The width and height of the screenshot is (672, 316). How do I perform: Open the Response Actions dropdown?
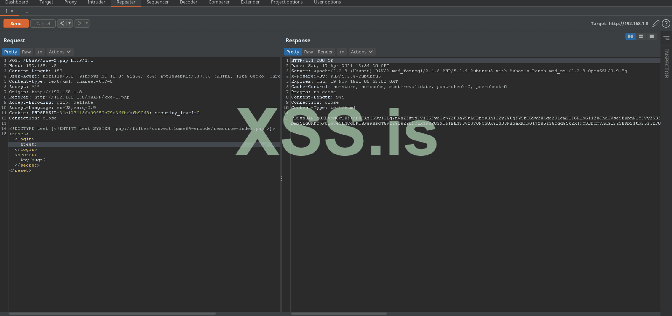(362, 52)
